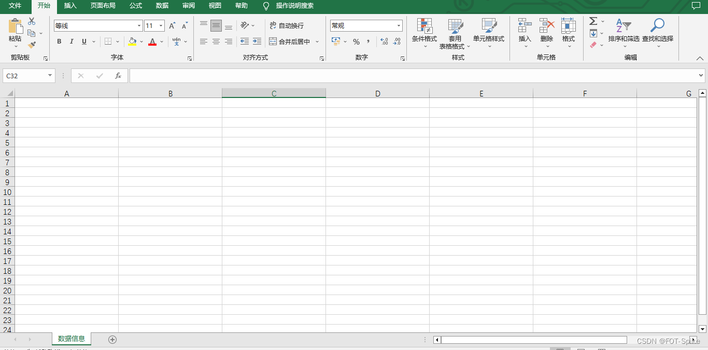The image size is (708, 350).
Task: Switch to the 插入 ribbon tab
Action: pos(70,6)
